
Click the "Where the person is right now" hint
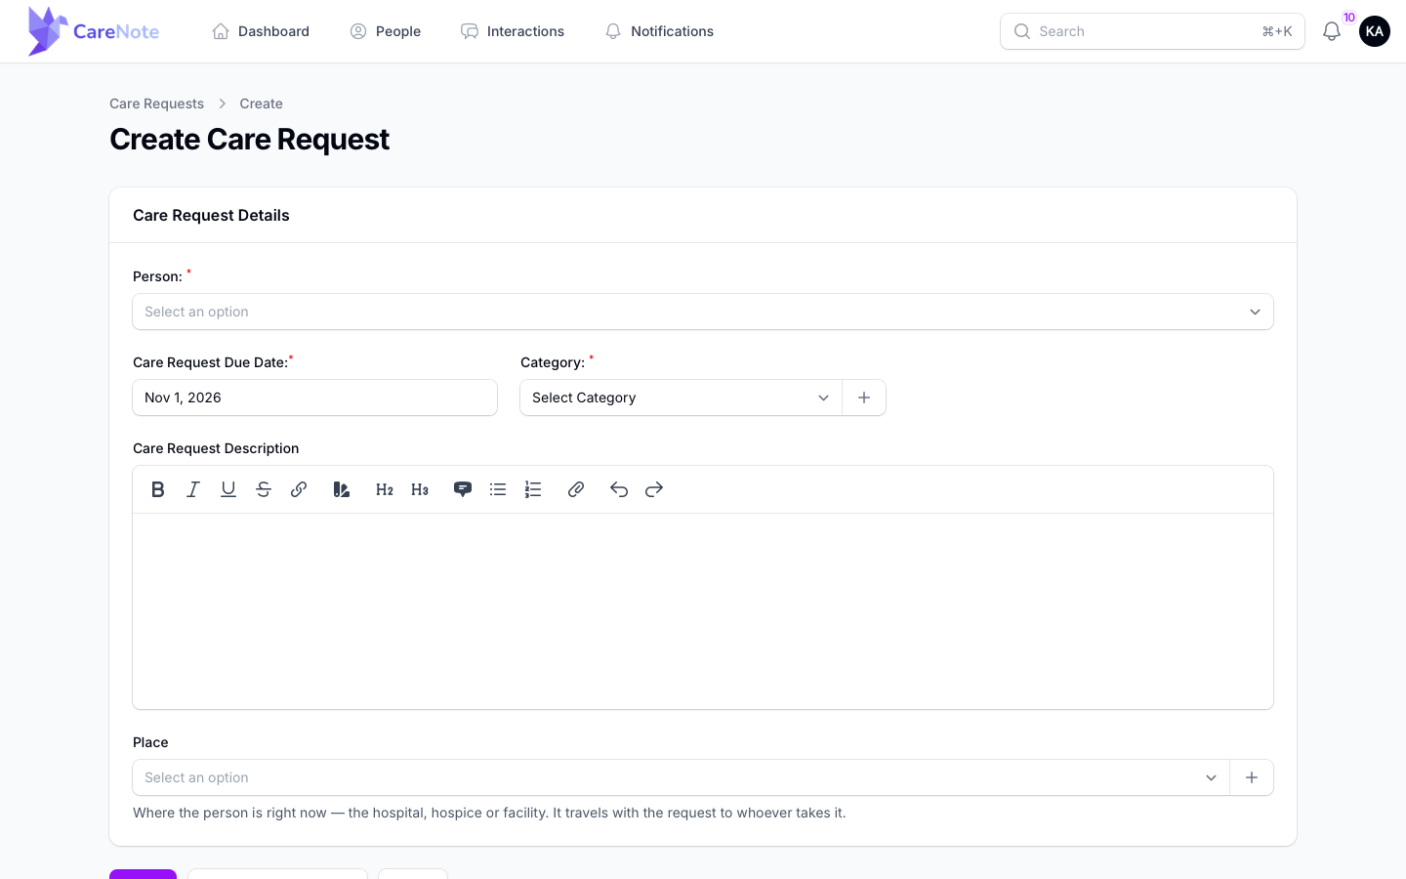click(489, 813)
